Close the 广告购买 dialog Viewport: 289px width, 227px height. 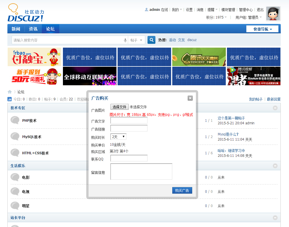tap(190, 98)
